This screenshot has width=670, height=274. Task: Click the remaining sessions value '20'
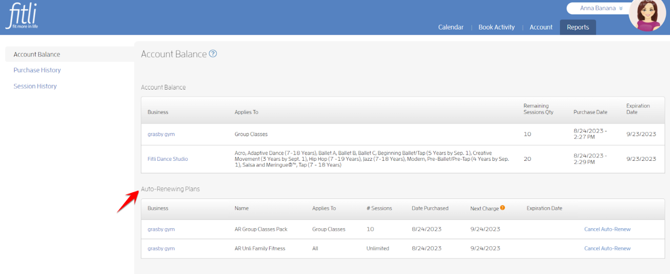(x=527, y=159)
